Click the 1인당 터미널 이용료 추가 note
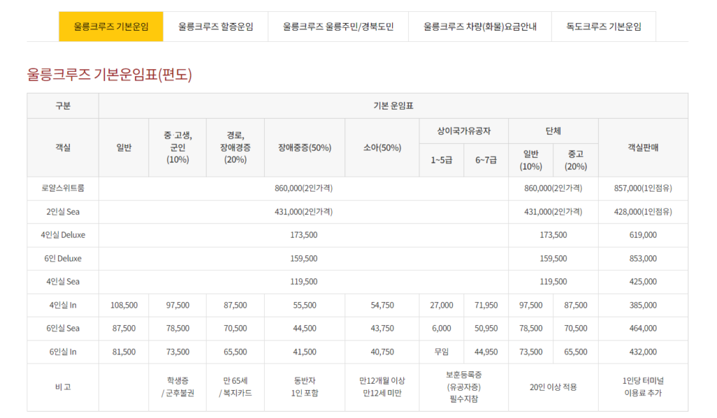 (643, 387)
